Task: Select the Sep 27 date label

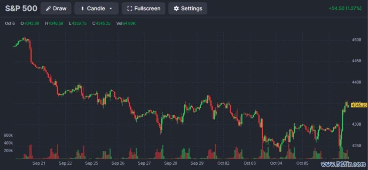Action: click(x=144, y=163)
